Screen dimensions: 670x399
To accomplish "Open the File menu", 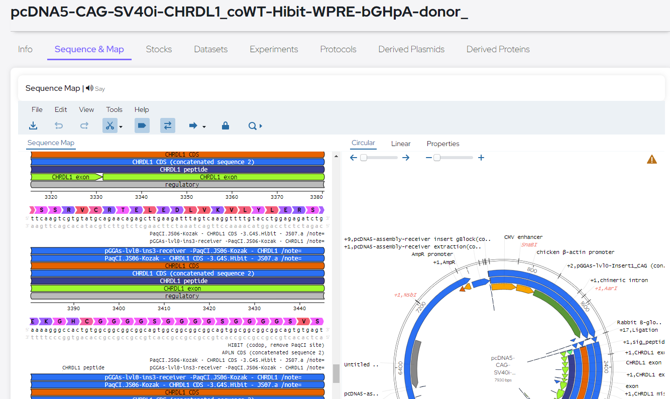I will 37,109.
